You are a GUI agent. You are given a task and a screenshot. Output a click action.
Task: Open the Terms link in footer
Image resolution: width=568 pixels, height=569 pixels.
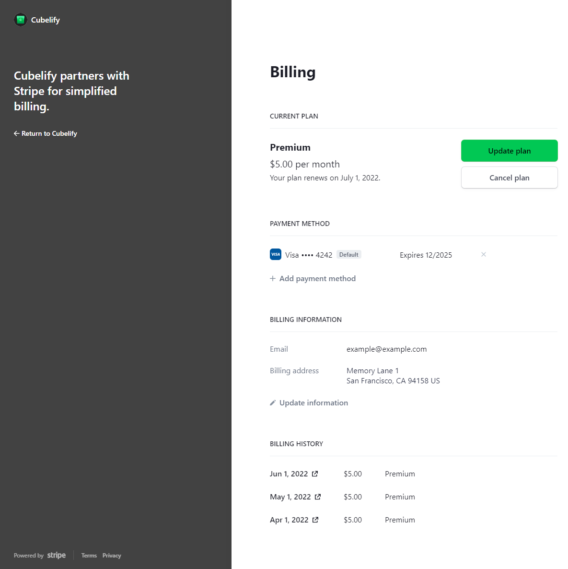pos(89,556)
